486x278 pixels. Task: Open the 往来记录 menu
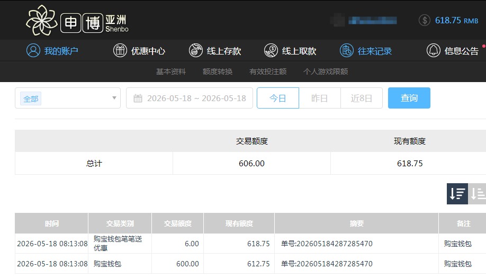(375, 51)
